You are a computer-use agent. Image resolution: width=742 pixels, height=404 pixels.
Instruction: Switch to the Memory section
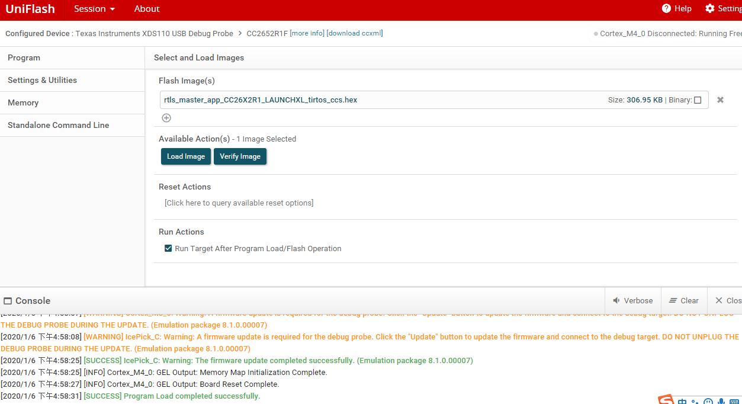[72, 103]
